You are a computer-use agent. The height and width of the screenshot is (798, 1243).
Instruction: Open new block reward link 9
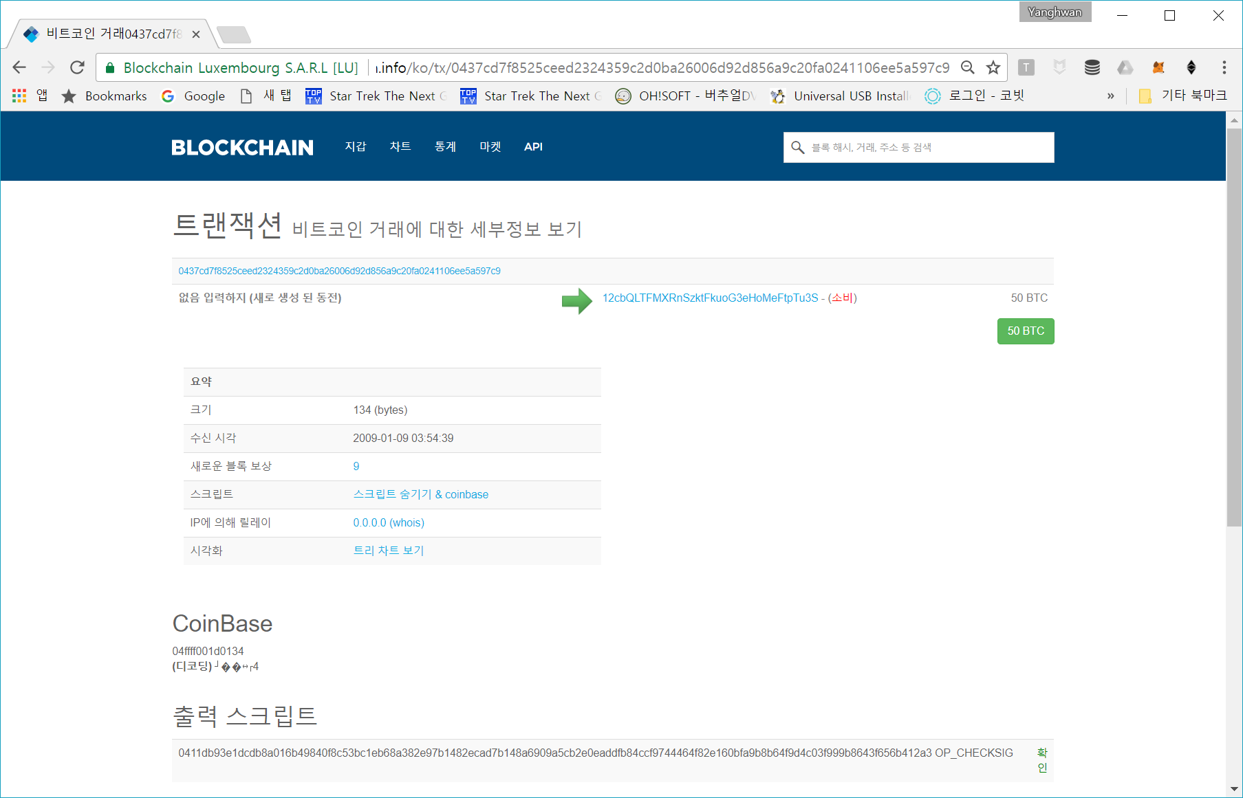[x=356, y=466]
